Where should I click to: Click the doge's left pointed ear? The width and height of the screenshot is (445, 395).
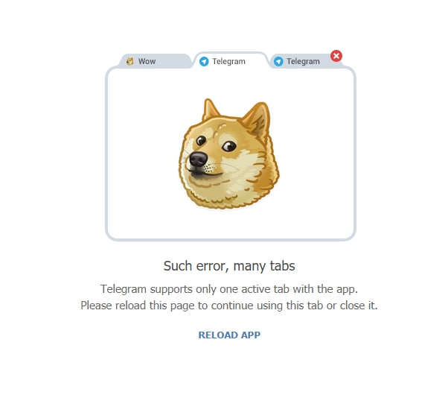210,110
